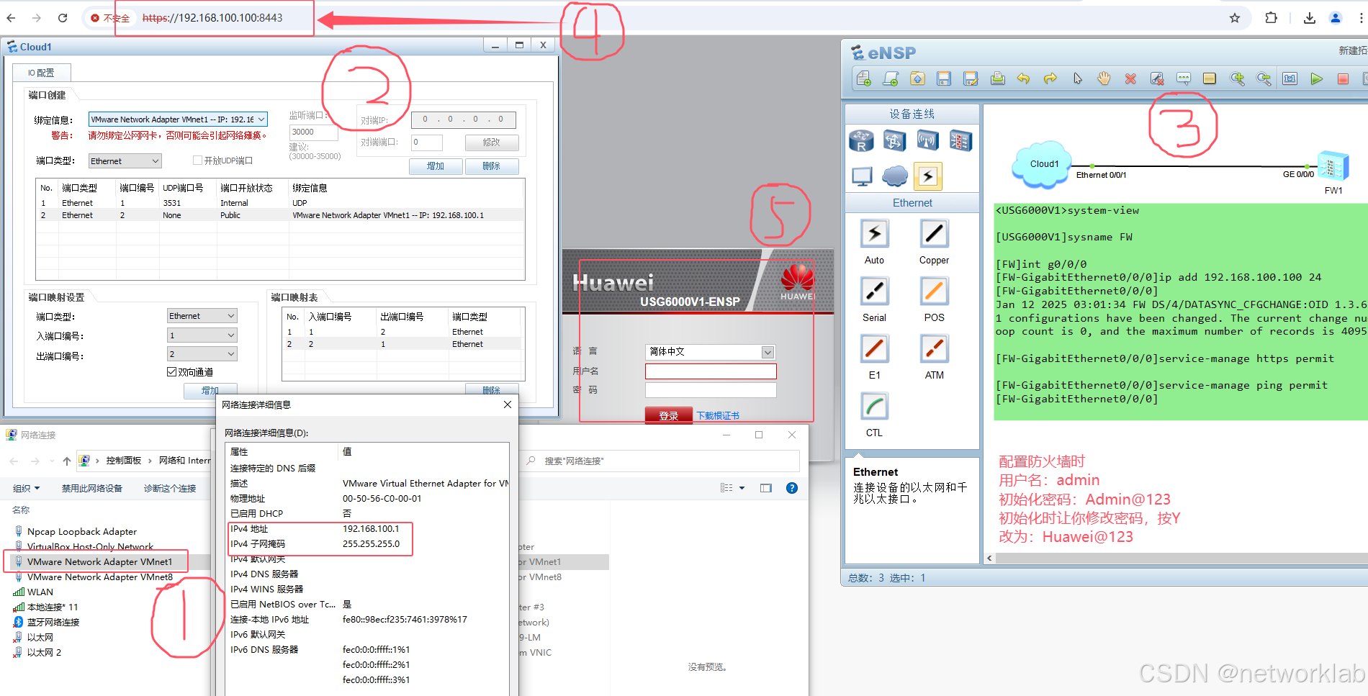Click the text note bubble icon
Screen dimensions: 1368x696
(x=1183, y=78)
